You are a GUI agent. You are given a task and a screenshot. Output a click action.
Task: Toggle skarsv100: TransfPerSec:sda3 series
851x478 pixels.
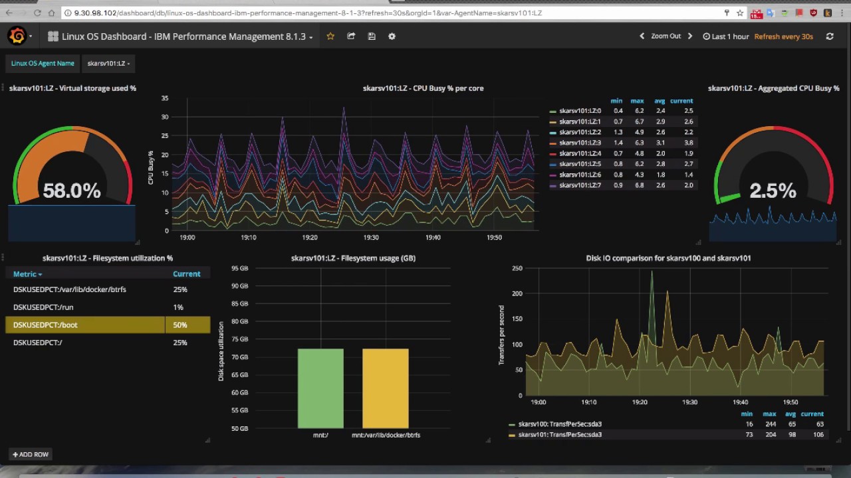click(560, 424)
